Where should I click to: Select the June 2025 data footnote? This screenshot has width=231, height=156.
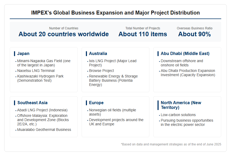point(171,144)
